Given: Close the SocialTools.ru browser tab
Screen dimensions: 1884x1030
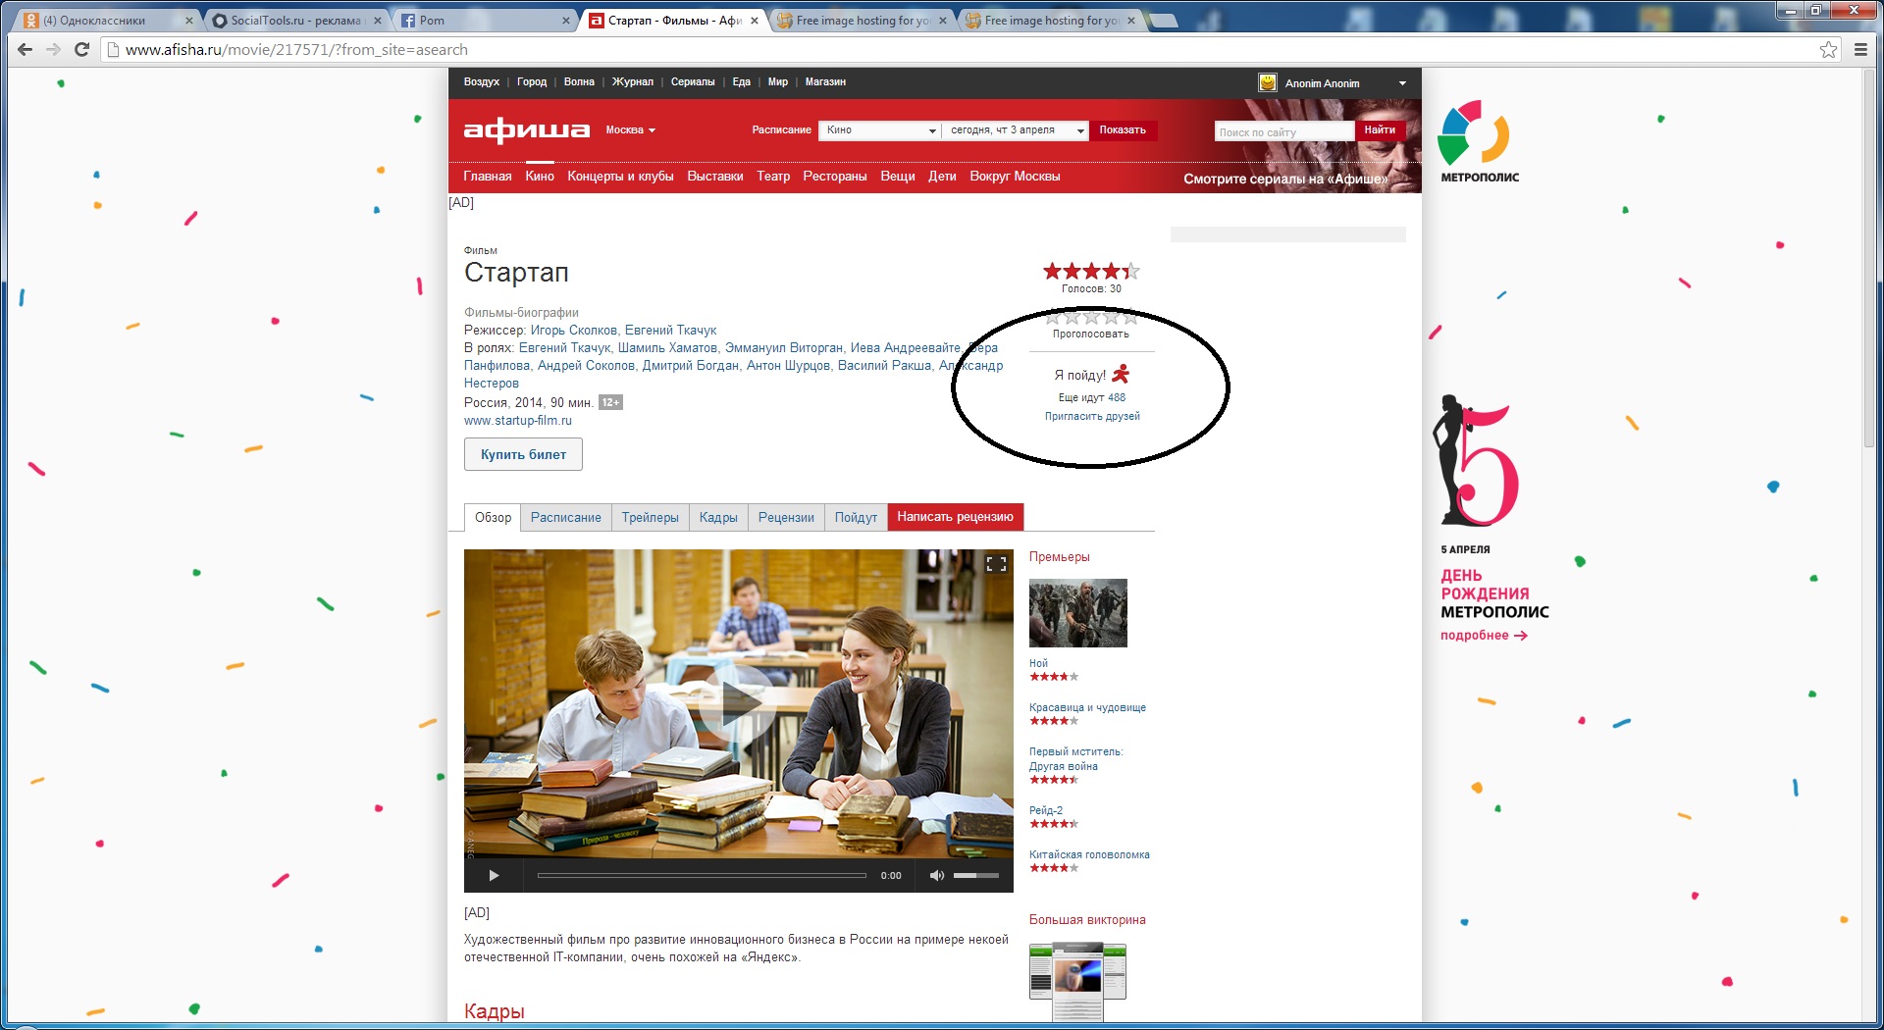Looking at the screenshot, I should point(378,21).
